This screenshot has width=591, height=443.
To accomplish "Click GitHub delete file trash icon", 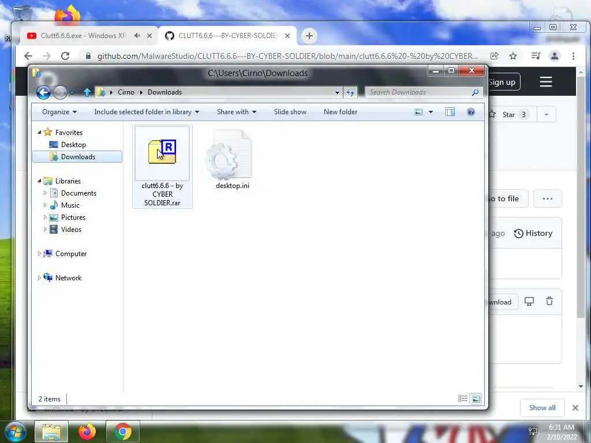I will 549,301.
